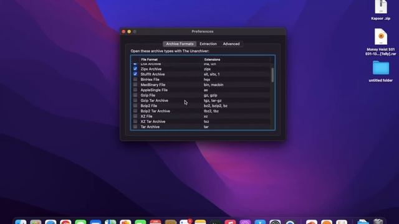The height and width of the screenshot is (224, 399).
Task: Open the untitled folder on desktop
Action: 381,68
